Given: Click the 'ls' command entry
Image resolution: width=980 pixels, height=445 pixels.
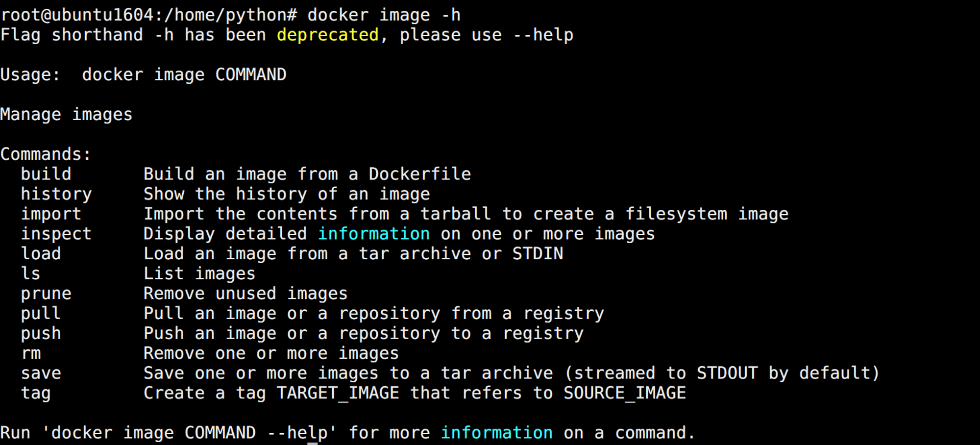Looking at the screenshot, I should [x=31, y=273].
